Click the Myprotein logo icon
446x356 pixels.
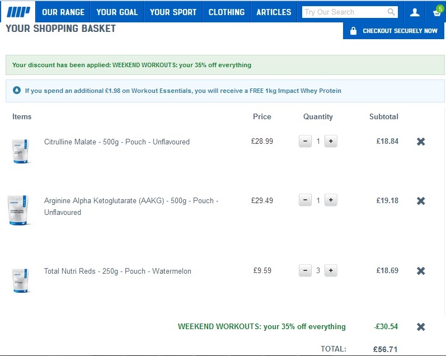(x=17, y=12)
